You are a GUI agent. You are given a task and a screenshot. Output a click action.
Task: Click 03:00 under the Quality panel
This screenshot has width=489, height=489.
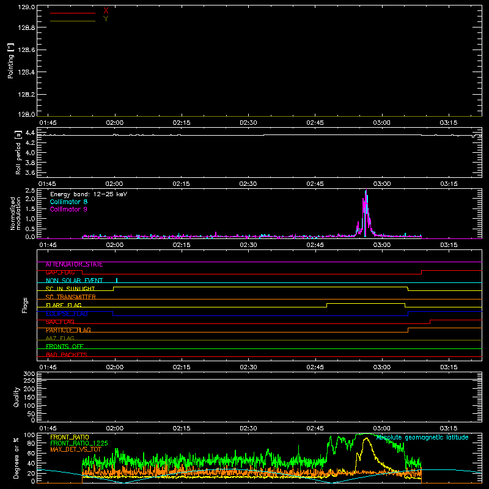pyautogui.click(x=381, y=428)
